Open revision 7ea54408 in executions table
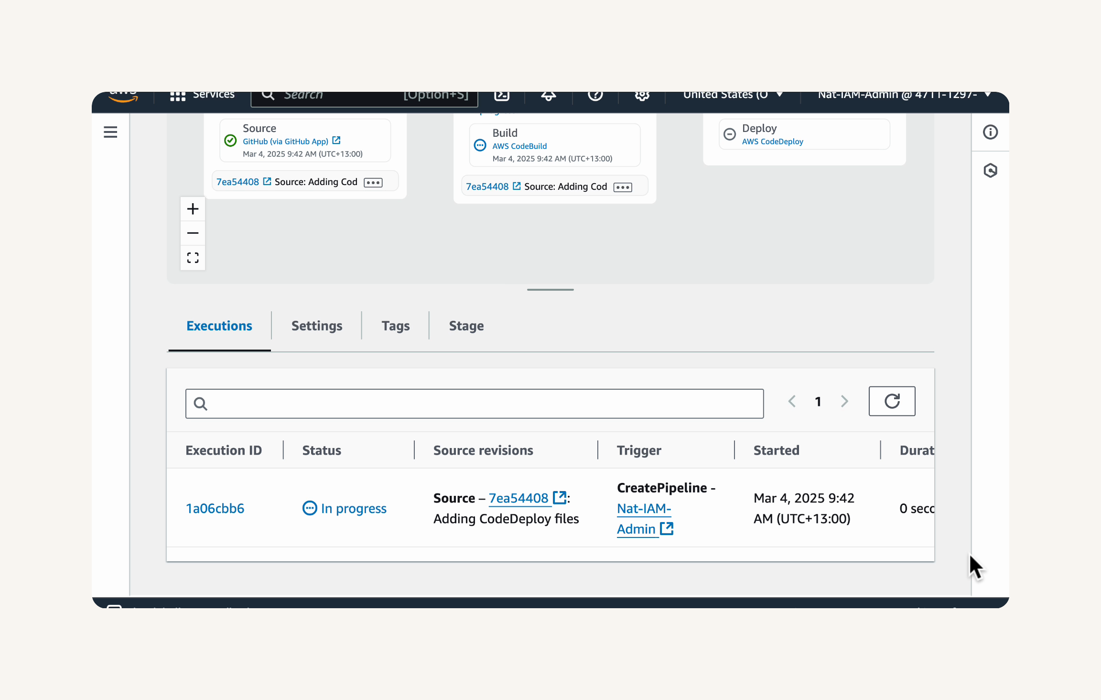 527,498
